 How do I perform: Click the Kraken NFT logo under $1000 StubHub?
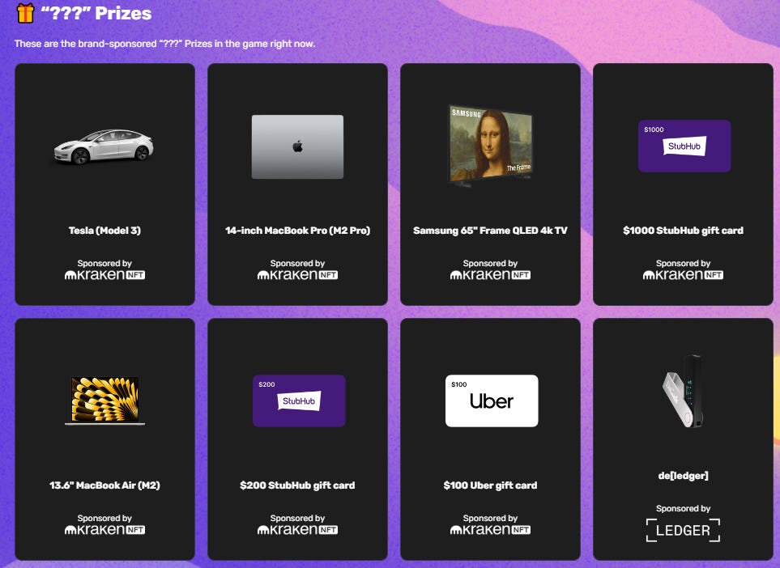coord(683,275)
